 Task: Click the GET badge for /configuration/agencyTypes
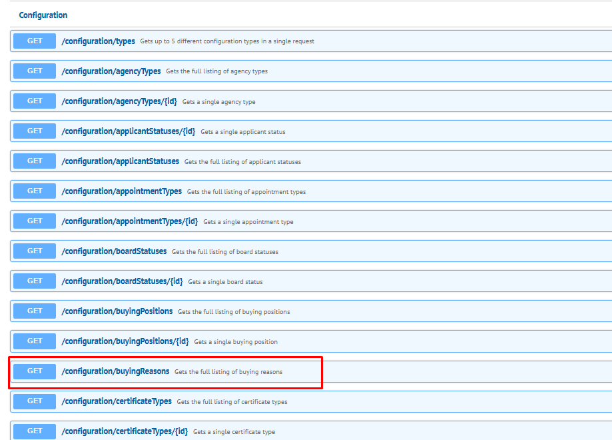click(x=33, y=71)
